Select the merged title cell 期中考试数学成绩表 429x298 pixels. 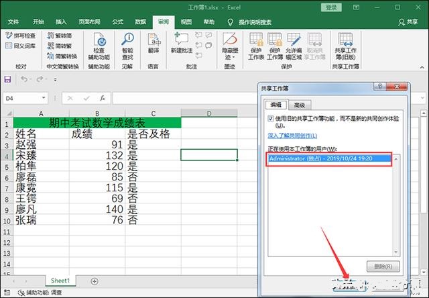(97, 123)
